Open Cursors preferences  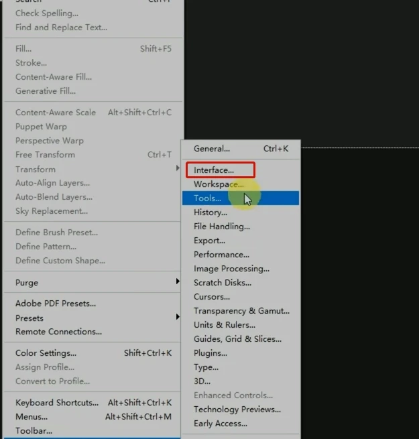pos(212,297)
